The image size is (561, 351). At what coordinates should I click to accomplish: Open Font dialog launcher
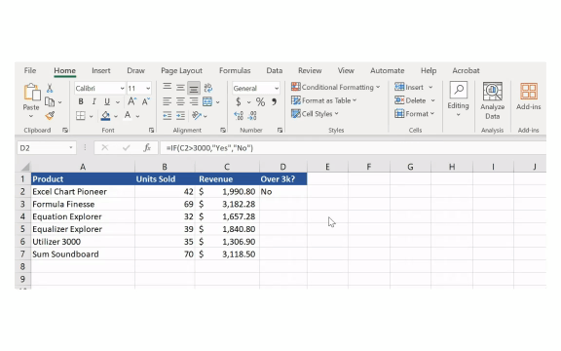151,131
